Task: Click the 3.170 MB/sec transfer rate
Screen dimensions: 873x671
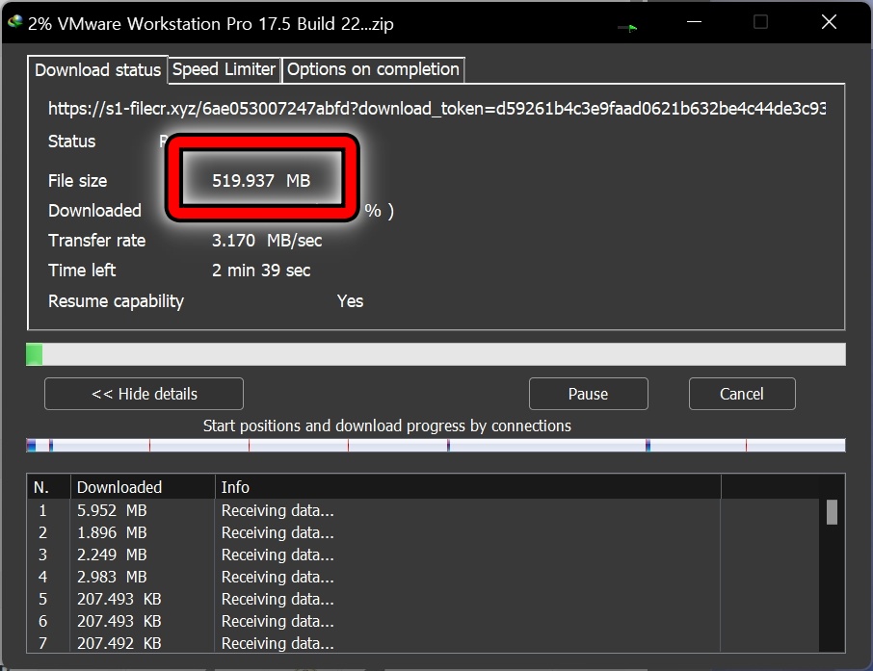Action: point(267,241)
